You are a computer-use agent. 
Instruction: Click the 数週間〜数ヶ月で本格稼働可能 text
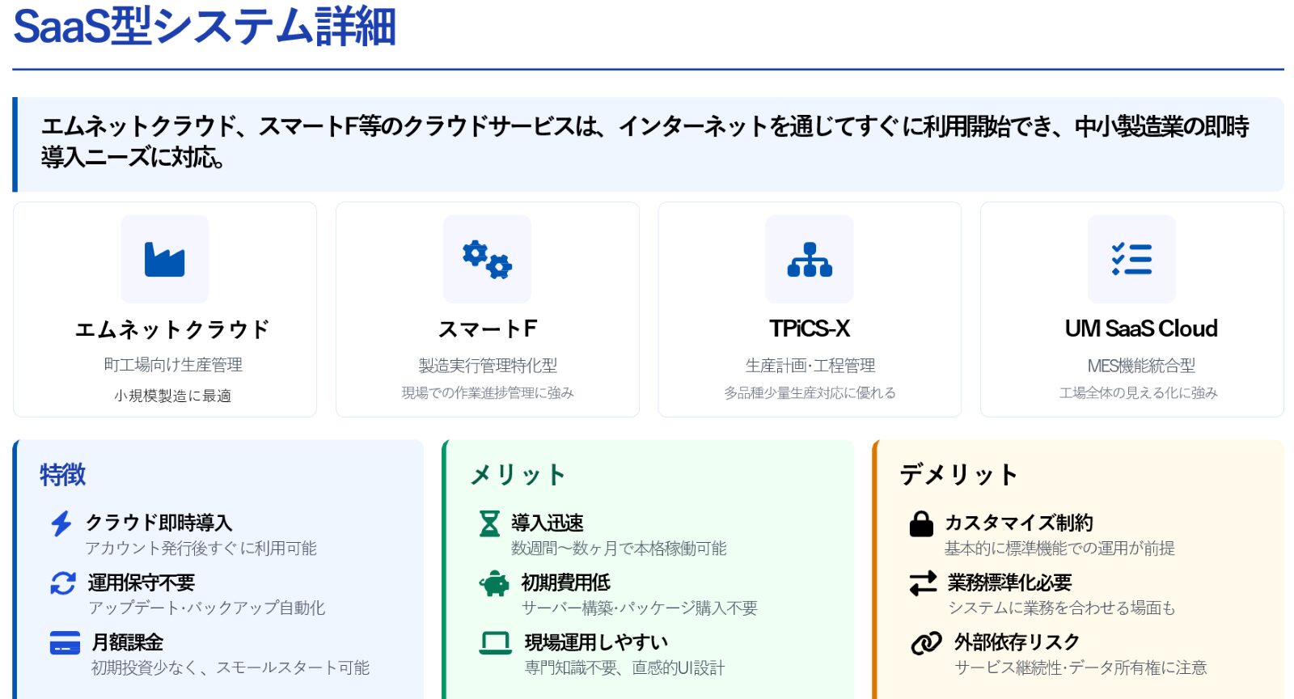[x=619, y=549]
